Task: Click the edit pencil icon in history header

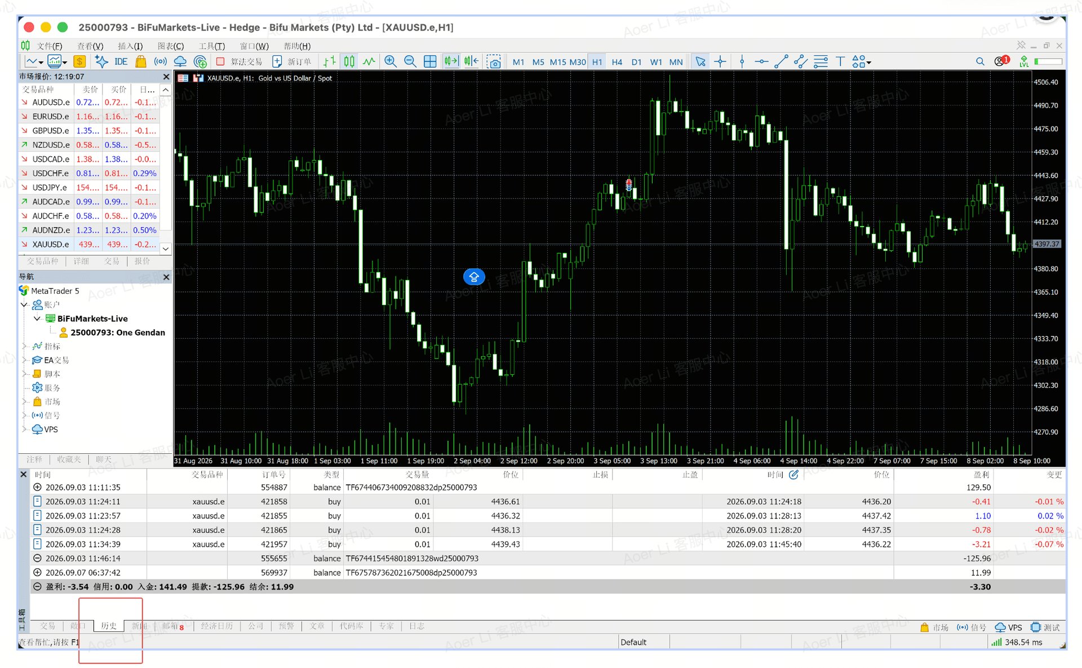Action: (x=793, y=475)
